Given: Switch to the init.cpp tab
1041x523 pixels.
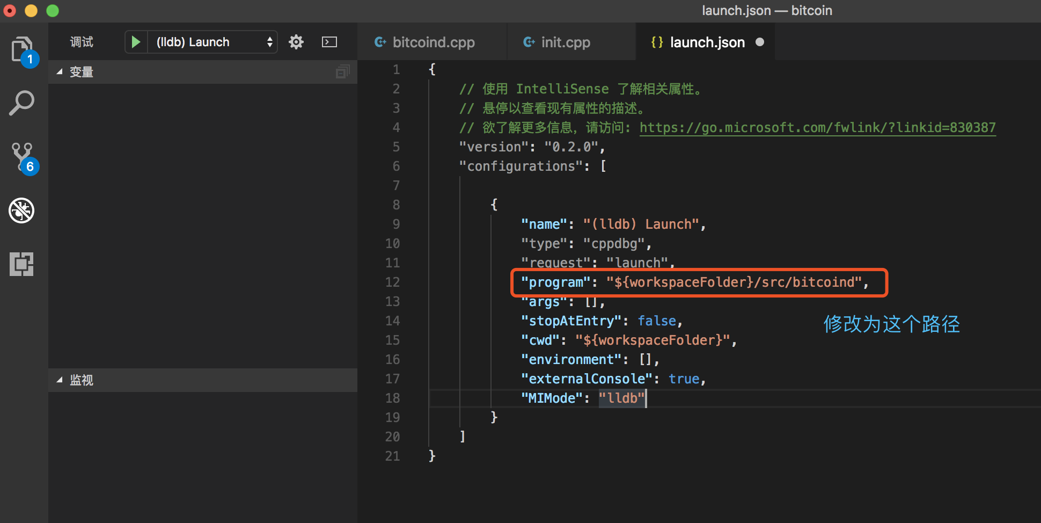Looking at the screenshot, I should coord(571,42).
